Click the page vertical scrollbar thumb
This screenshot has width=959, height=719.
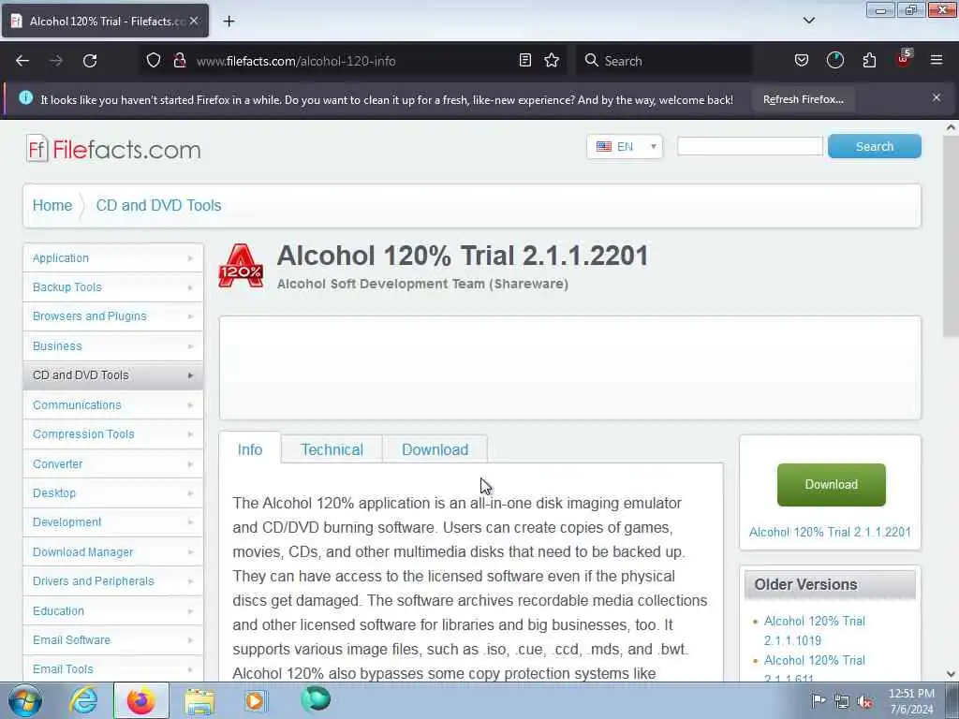[x=951, y=236]
